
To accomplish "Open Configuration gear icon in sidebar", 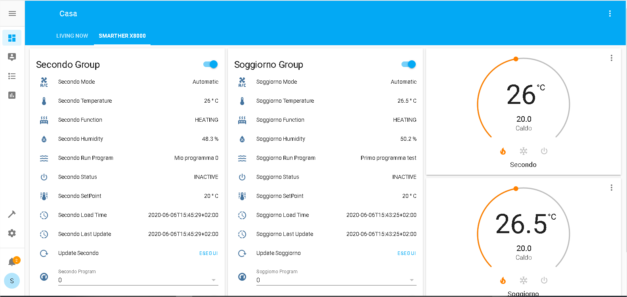I will point(12,233).
